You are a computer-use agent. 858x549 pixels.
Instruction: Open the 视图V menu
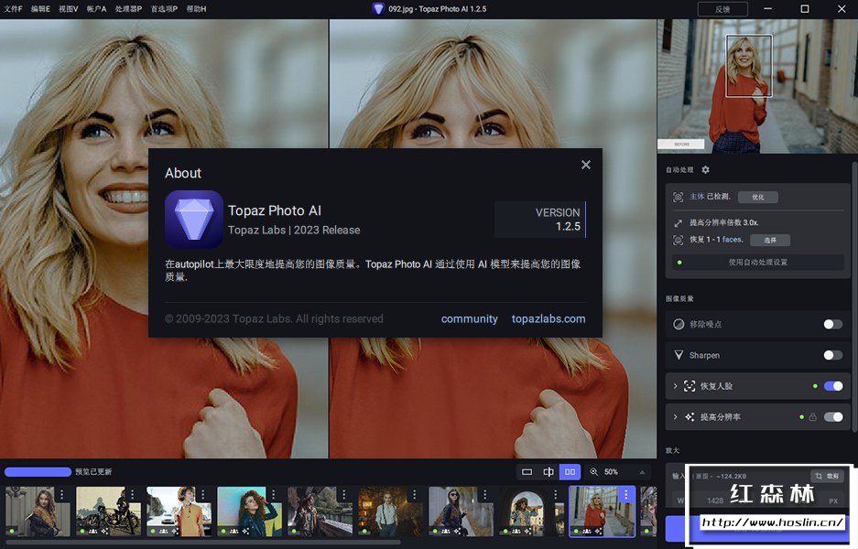pos(69,9)
